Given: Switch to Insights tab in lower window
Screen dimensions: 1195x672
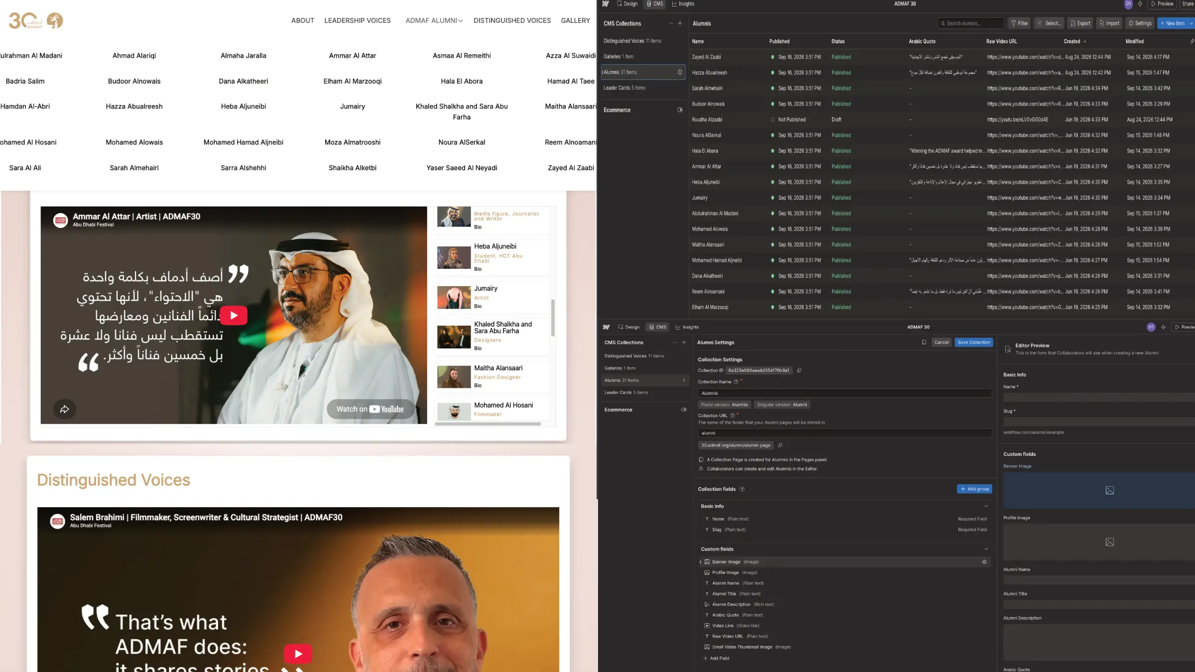Looking at the screenshot, I should [x=687, y=327].
